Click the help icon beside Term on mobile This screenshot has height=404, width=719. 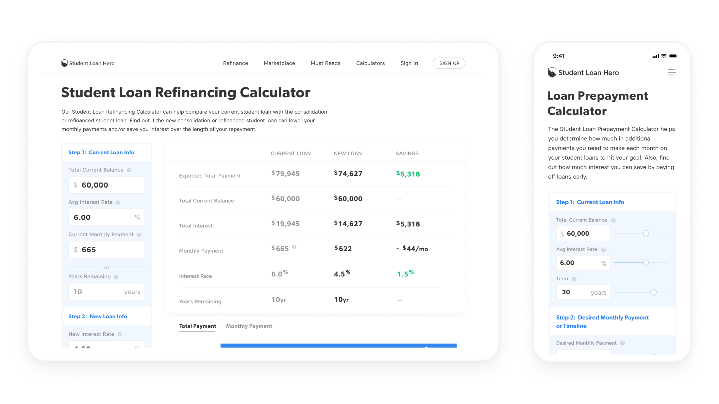click(x=574, y=278)
